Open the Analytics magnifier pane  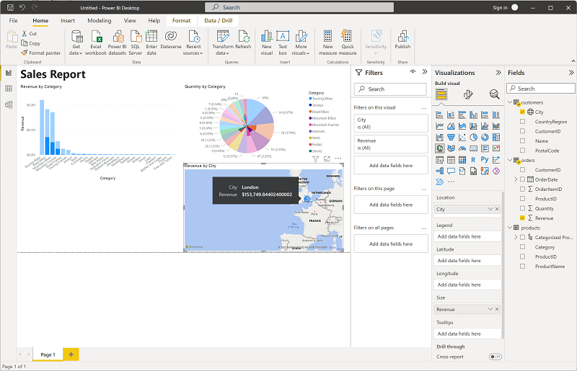(494, 94)
